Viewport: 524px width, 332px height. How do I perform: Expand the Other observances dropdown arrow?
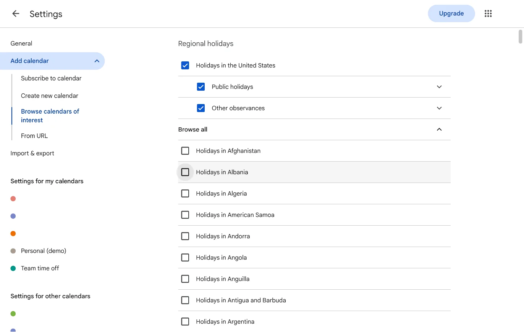coord(439,108)
